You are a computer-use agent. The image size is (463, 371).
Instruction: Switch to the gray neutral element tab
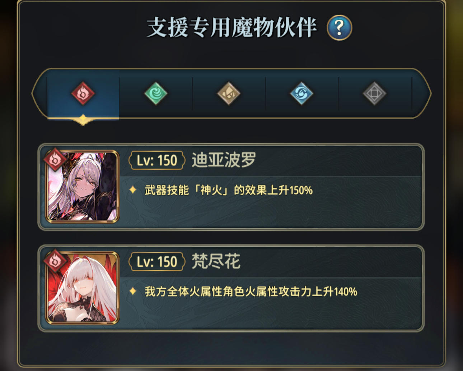374,93
